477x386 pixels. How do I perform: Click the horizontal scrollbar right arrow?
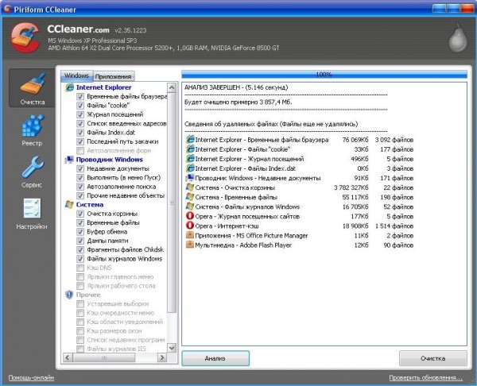[162, 357]
